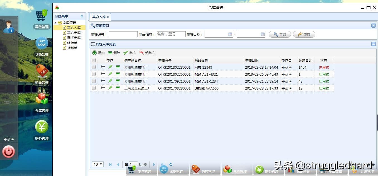Switch to the 其它入库 tab
Screen dimensions: 378x176
(99, 17)
